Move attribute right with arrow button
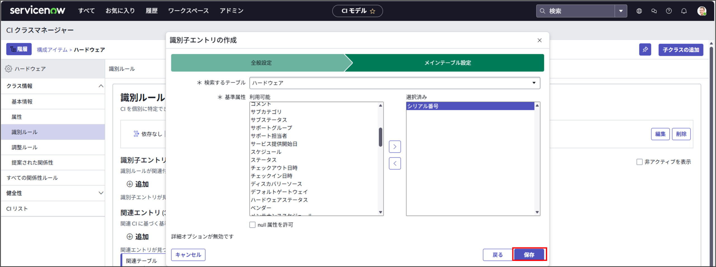 395,147
